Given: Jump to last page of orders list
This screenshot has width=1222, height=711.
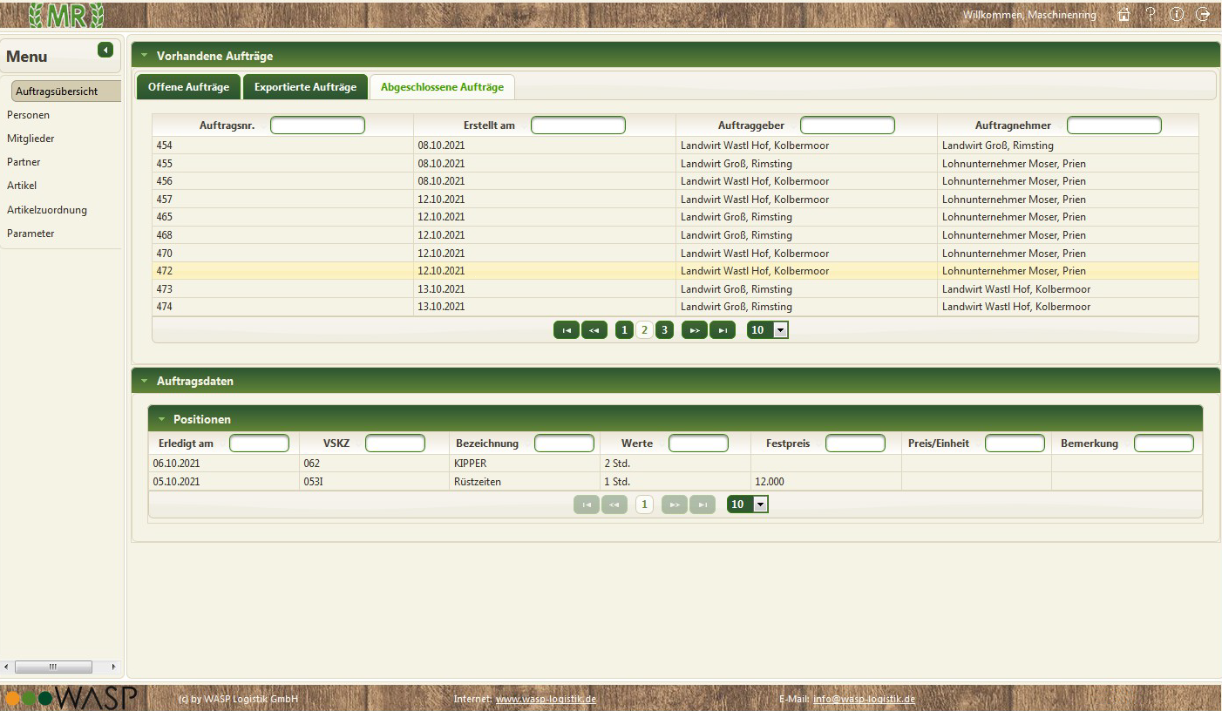Looking at the screenshot, I should [x=722, y=330].
